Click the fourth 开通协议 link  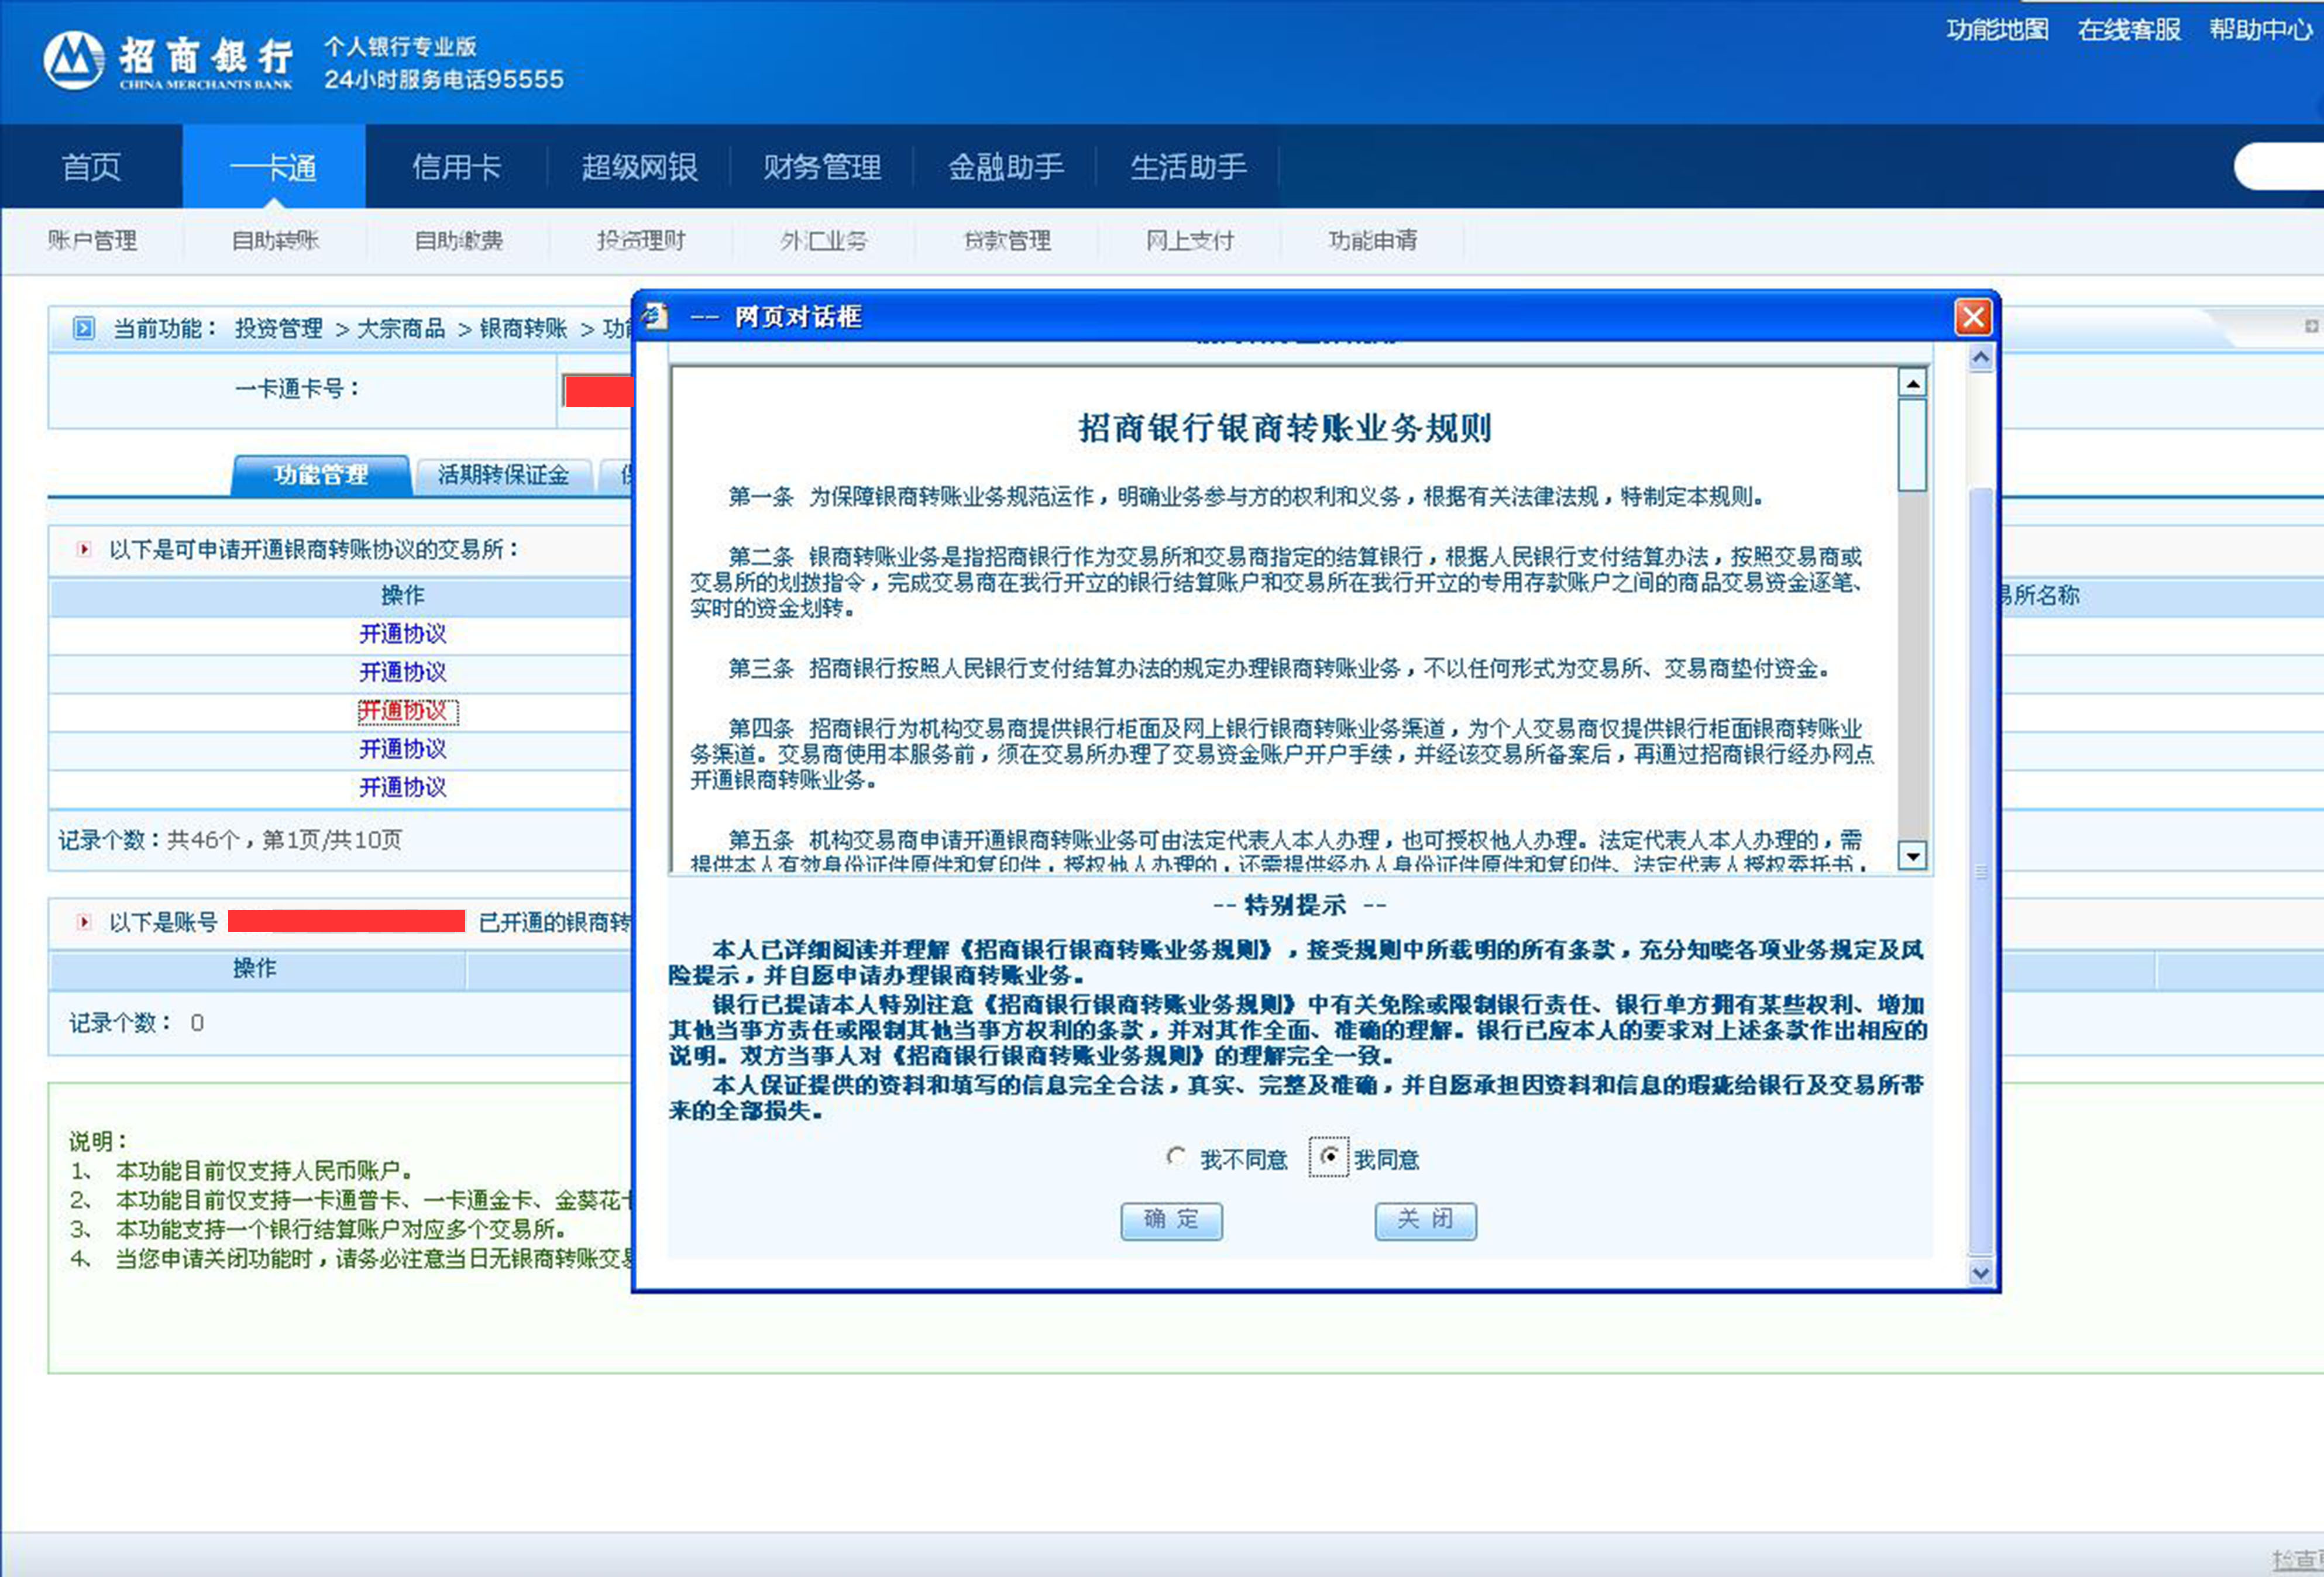coord(403,749)
